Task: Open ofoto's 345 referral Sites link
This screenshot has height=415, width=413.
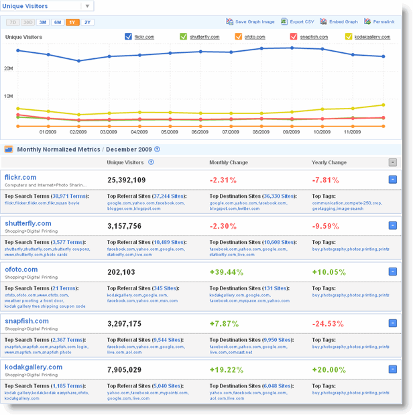Action: [x=165, y=288]
